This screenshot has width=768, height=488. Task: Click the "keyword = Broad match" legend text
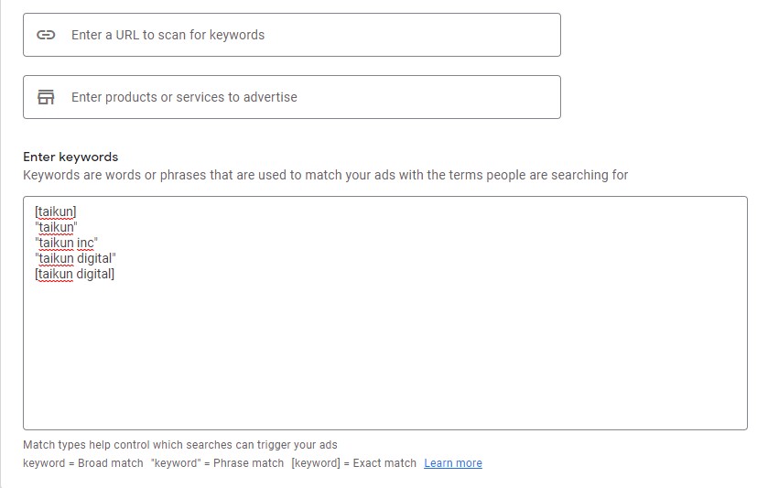(83, 463)
